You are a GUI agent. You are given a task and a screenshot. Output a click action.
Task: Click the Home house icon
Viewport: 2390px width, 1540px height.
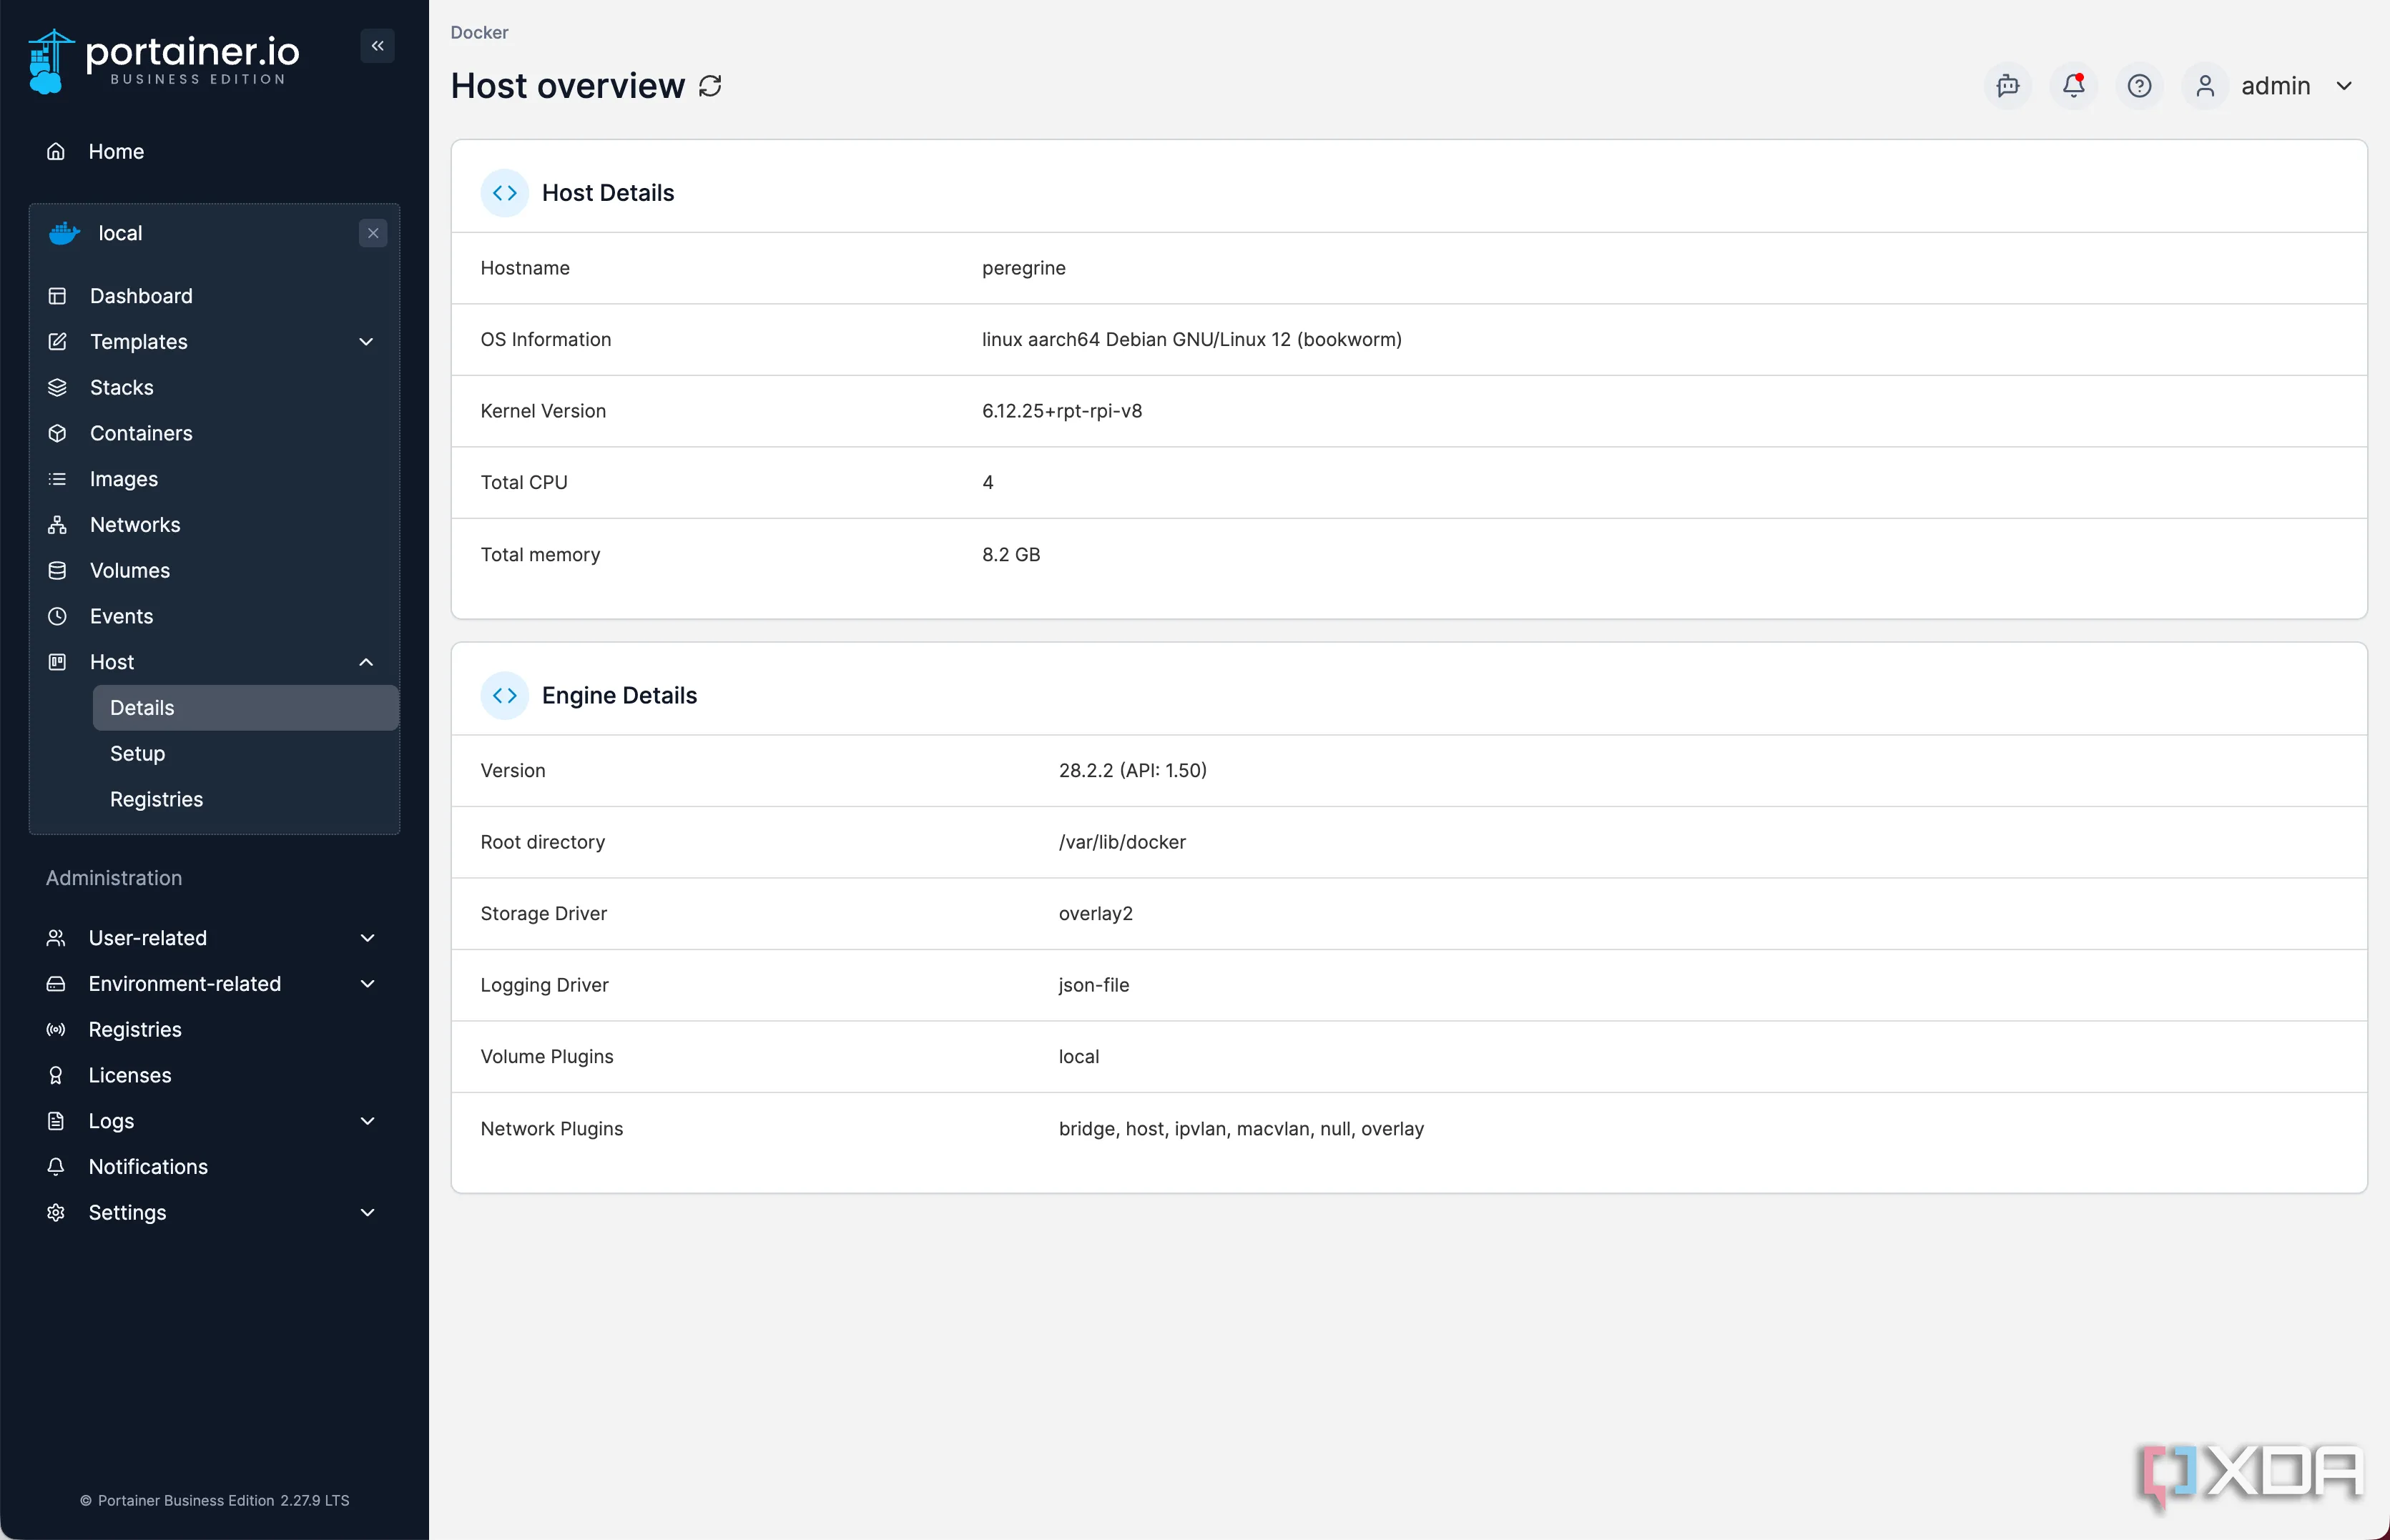coord(56,151)
